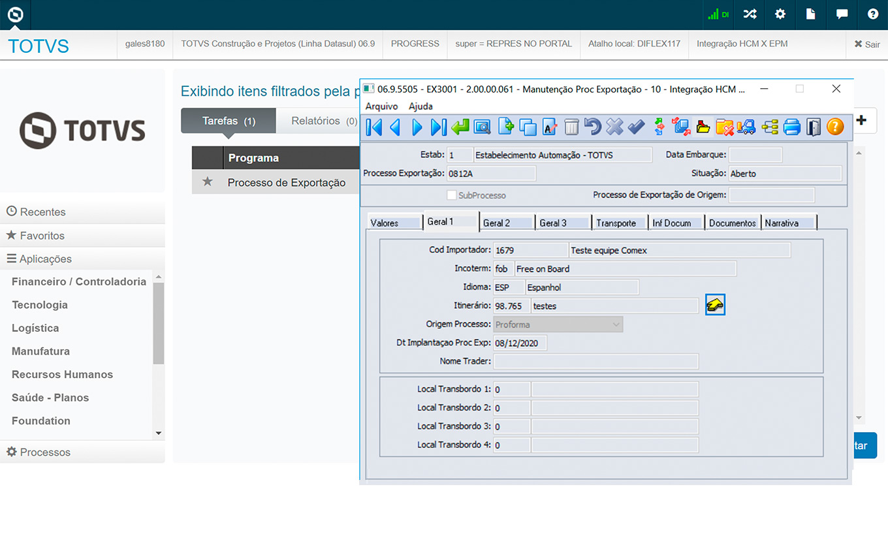Viewport: 888px width, 555px height.
Task: Switch to the Transporte tab
Action: [x=616, y=223]
